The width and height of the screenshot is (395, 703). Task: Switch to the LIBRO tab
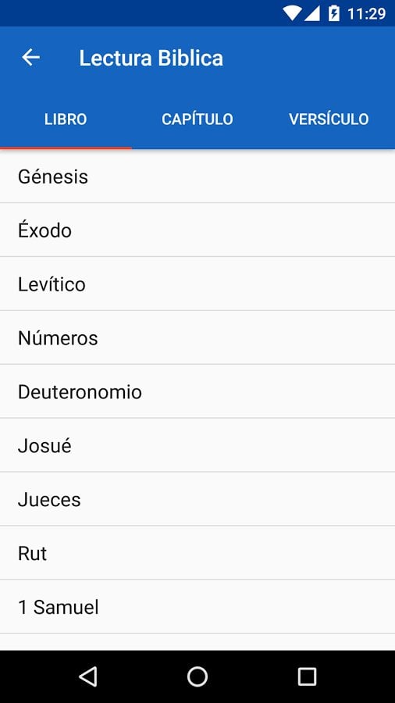[x=66, y=119]
